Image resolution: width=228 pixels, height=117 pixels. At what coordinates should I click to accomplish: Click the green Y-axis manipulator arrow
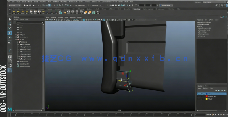tap(130, 71)
